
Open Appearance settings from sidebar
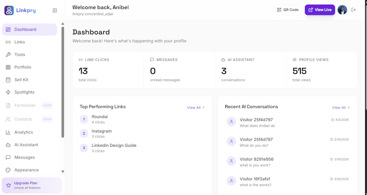pyautogui.click(x=29, y=170)
